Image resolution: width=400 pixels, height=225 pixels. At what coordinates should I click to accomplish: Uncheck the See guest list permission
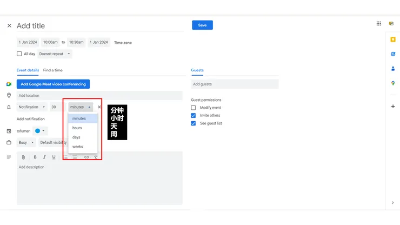coord(194,123)
